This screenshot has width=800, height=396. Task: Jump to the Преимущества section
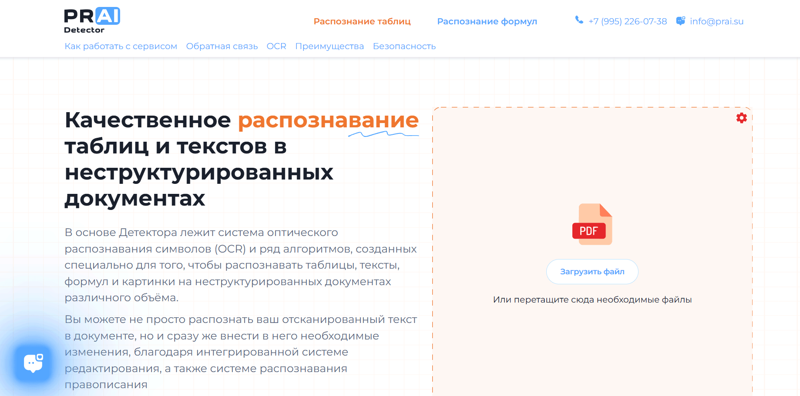(x=329, y=46)
